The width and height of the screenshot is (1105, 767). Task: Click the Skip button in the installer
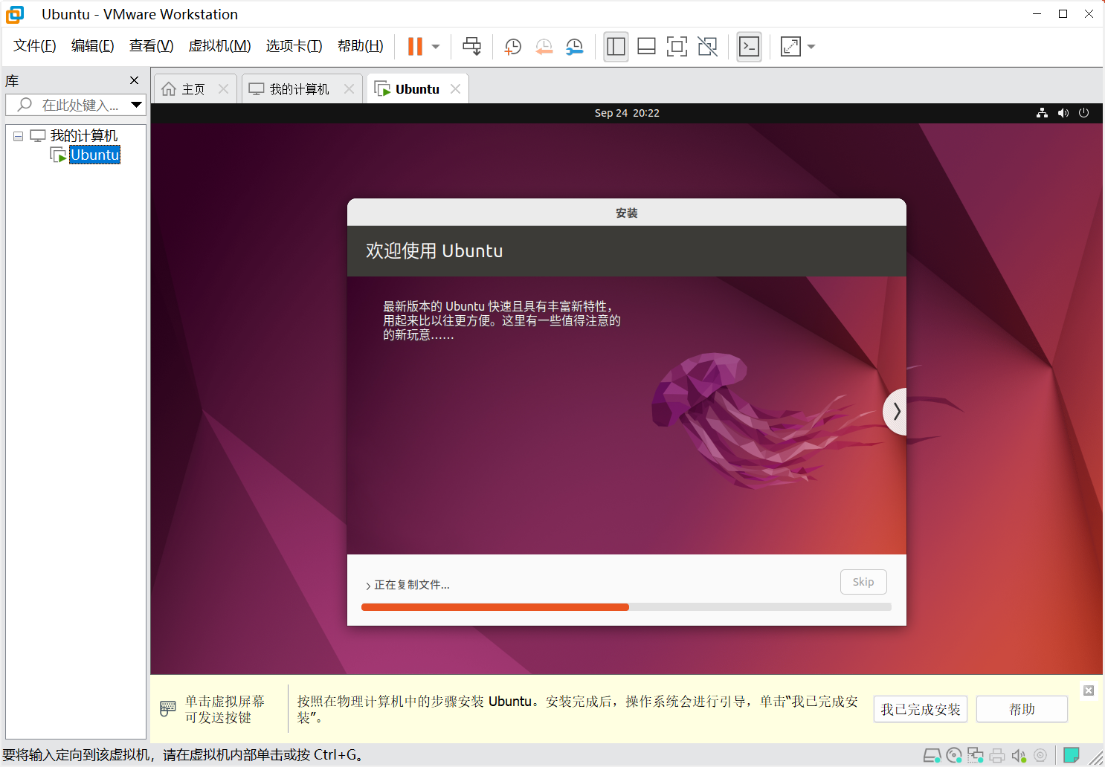863,582
